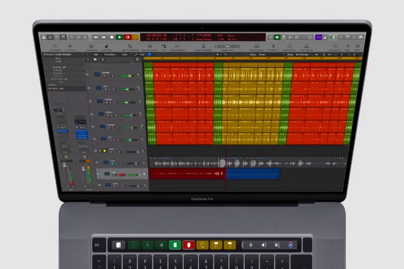Click Split by Locators in the toolbar
Screen dimensions: 404x269
tap(150, 47)
